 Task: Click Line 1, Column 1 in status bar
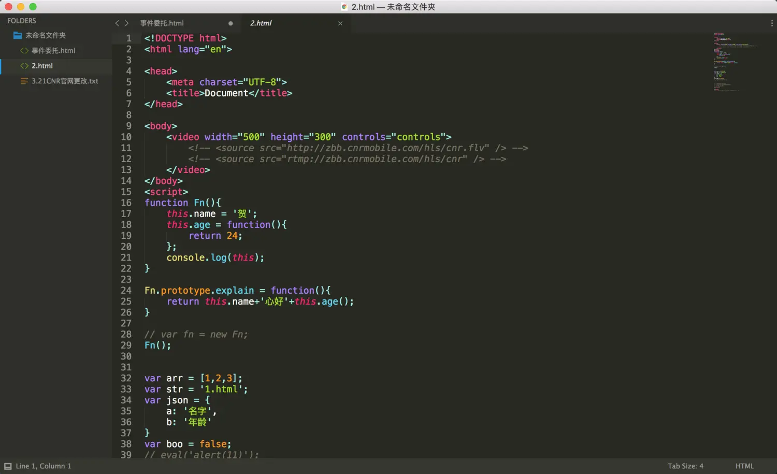point(44,466)
